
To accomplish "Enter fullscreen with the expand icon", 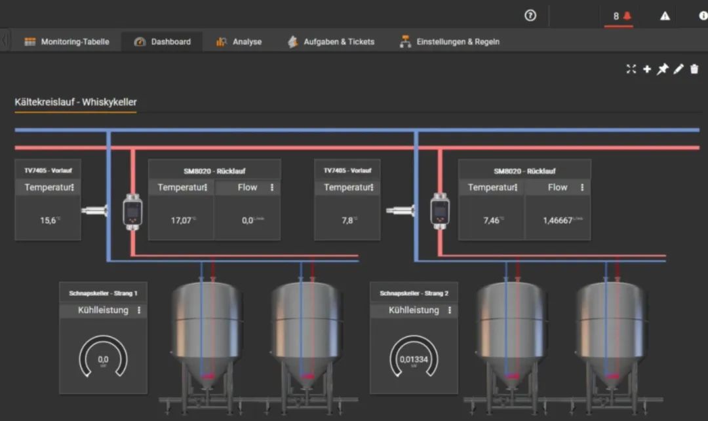I will click(x=631, y=69).
